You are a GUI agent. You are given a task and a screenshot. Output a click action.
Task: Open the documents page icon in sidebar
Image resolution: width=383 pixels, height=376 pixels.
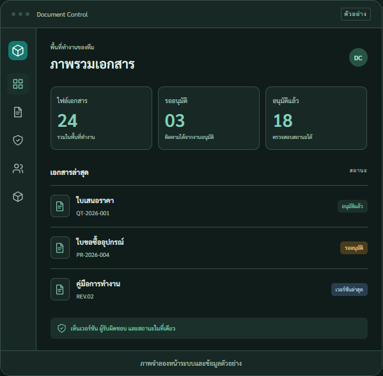pyautogui.click(x=18, y=112)
